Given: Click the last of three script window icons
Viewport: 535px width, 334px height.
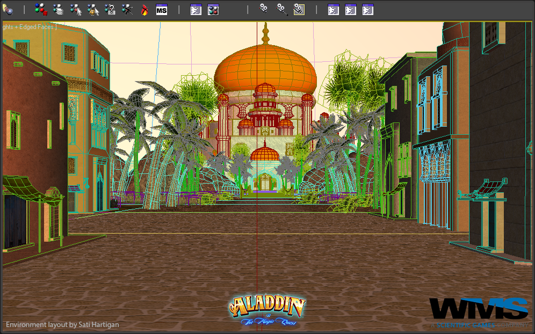Looking at the screenshot, I should tap(368, 10).
